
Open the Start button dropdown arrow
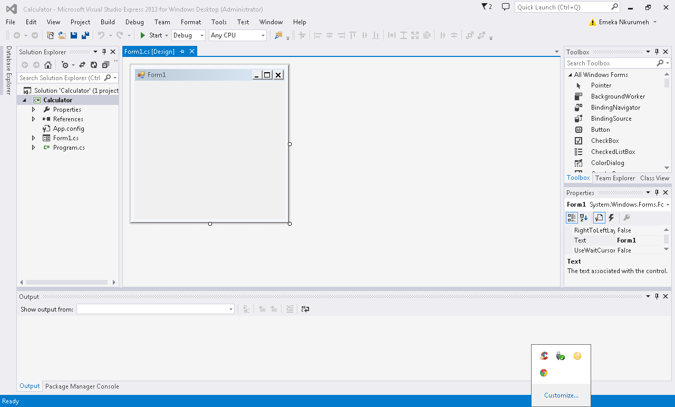pyautogui.click(x=167, y=35)
